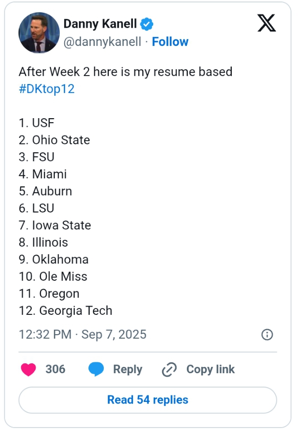This screenshot has height=437, width=299.
Task: Click the Copy link text
Action: (x=211, y=369)
